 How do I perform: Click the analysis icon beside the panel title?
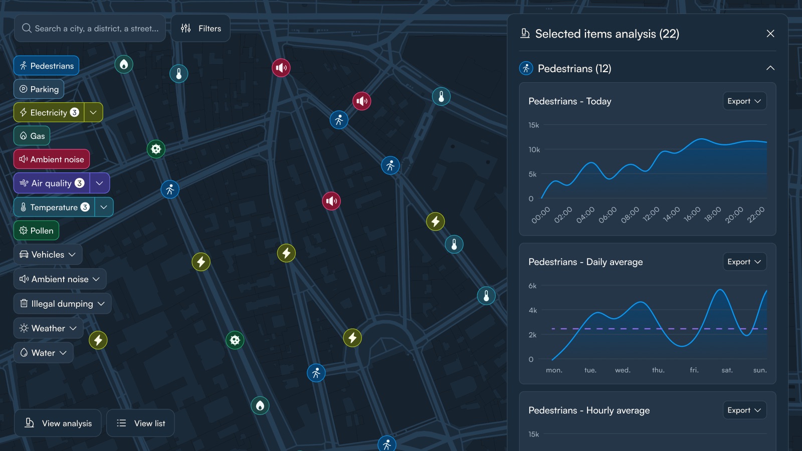tap(525, 34)
